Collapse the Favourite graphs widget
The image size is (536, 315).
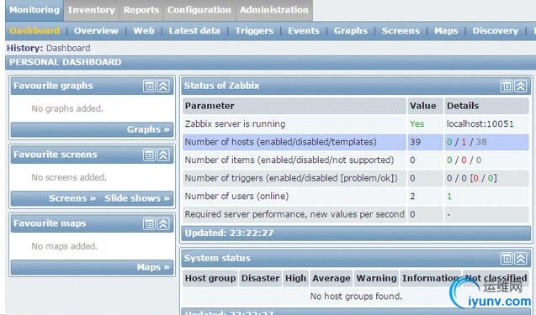163,86
